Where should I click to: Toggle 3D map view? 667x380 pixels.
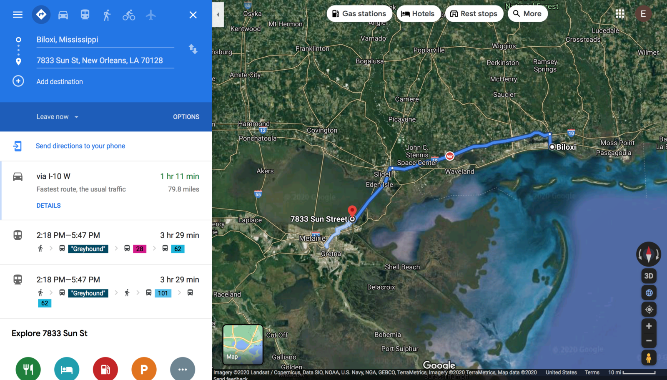(x=649, y=276)
